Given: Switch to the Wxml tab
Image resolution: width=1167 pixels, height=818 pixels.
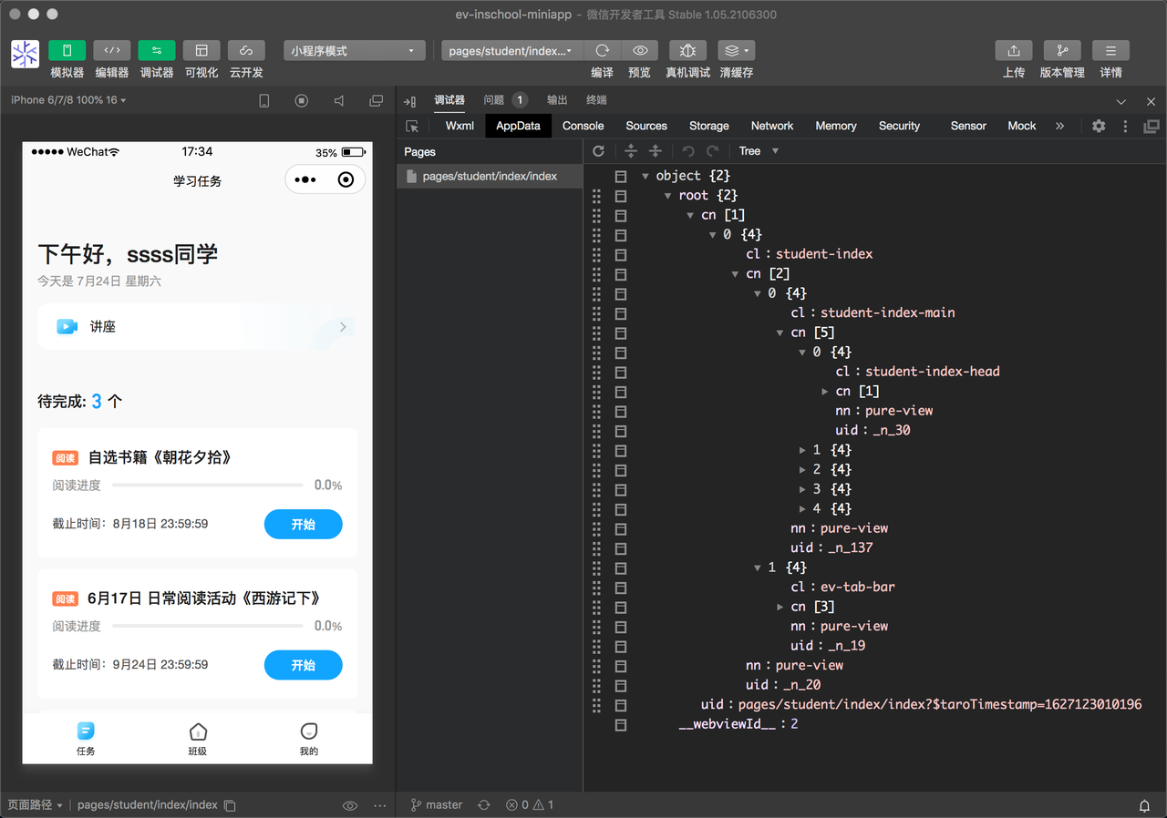Looking at the screenshot, I should (460, 126).
